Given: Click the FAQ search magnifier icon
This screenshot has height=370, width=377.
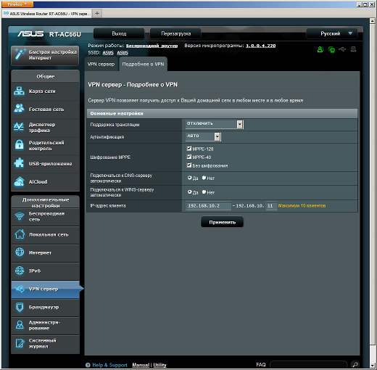Looking at the screenshot, I should tap(355, 364).
